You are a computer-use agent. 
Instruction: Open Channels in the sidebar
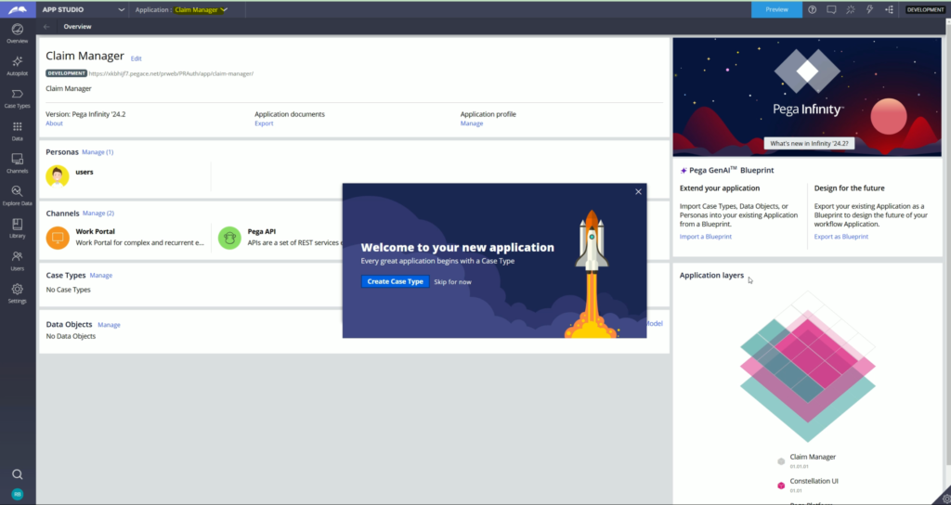(18, 163)
